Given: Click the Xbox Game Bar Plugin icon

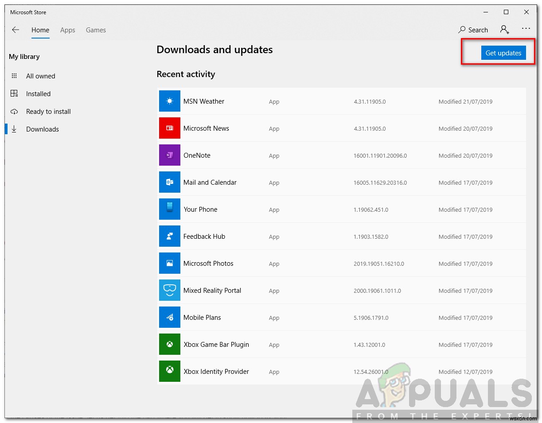Looking at the screenshot, I should click(x=169, y=344).
